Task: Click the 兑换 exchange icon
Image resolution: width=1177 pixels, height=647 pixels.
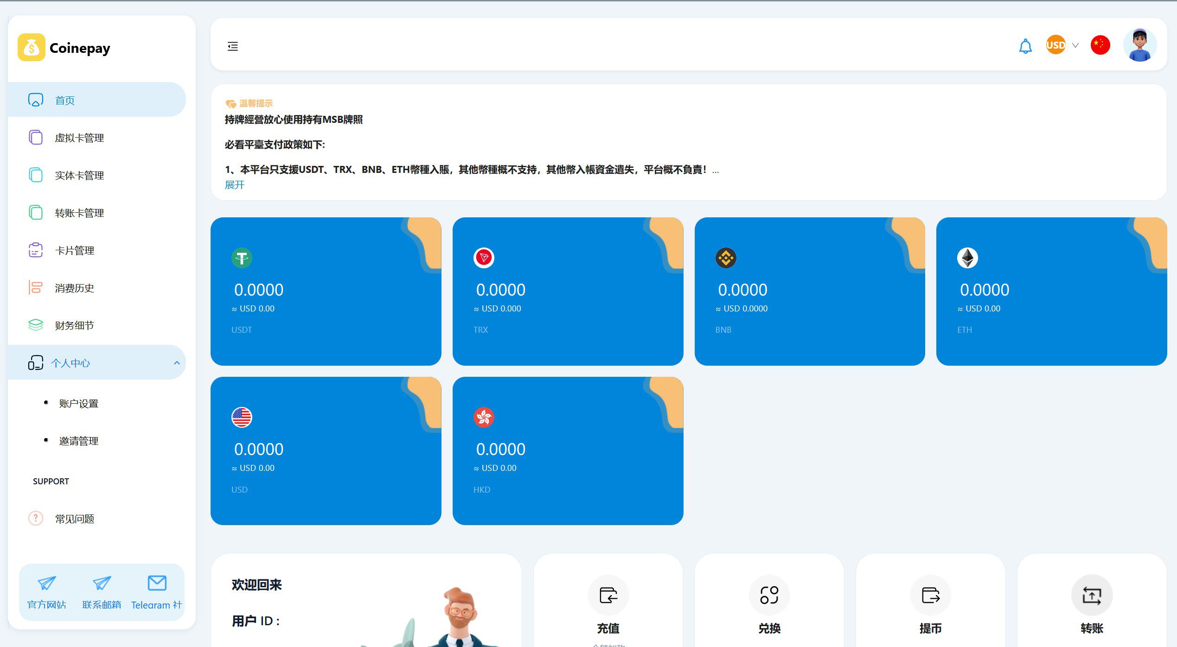Action: (769, 595)
